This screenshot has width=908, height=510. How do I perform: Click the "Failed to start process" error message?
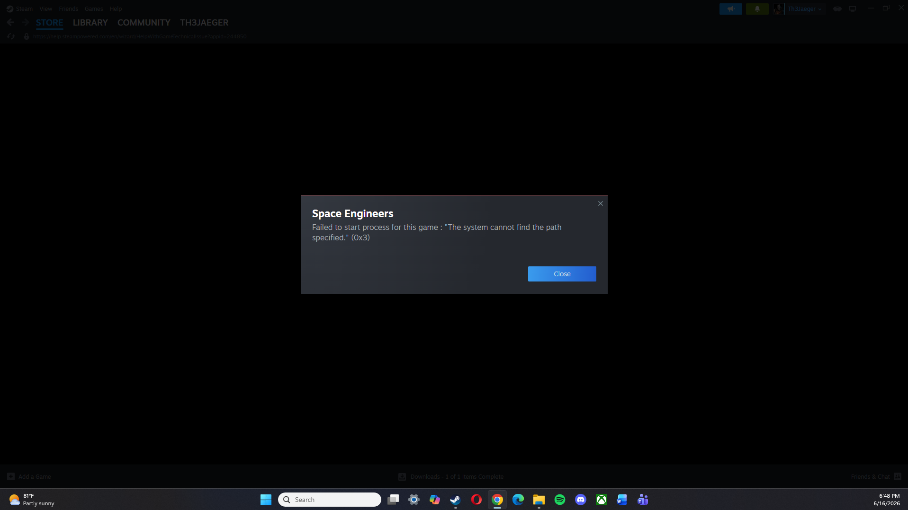437,232
